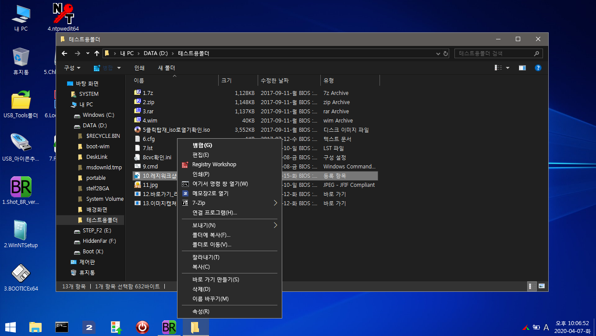Screen dimensions: 596x336
Task: Open the 2.WinNTSetup desktop icon
Action: 21,234
